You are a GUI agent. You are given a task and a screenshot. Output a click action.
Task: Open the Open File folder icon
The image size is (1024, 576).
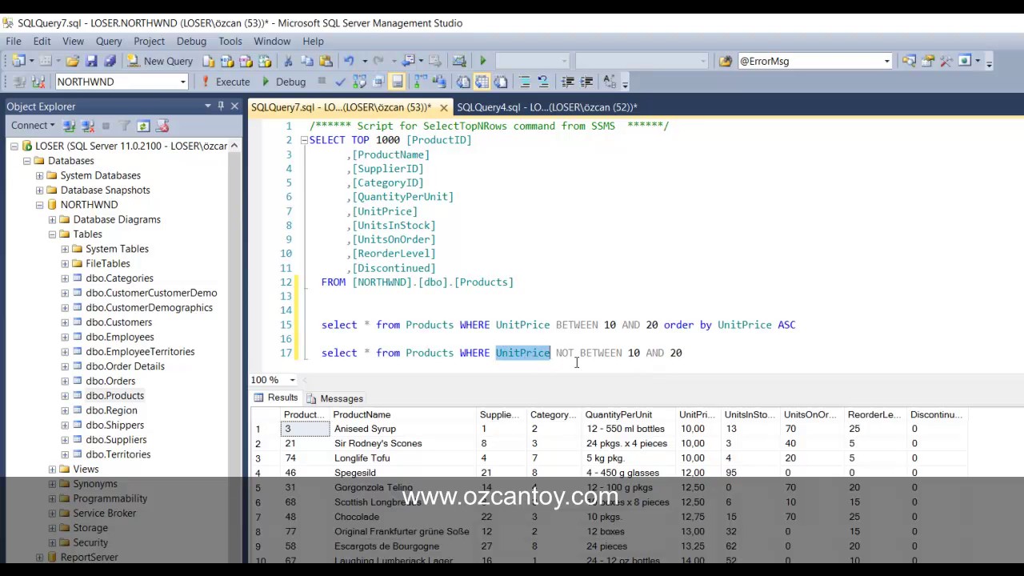73,61
